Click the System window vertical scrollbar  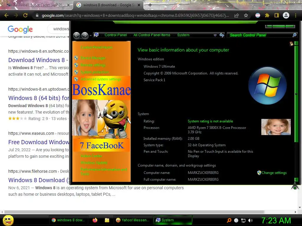click(296, 94)
